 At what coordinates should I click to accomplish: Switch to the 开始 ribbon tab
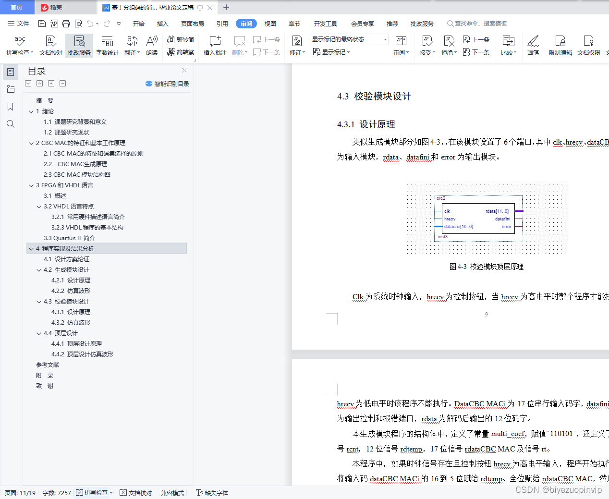pyautogui.click(x=139, y=24)
